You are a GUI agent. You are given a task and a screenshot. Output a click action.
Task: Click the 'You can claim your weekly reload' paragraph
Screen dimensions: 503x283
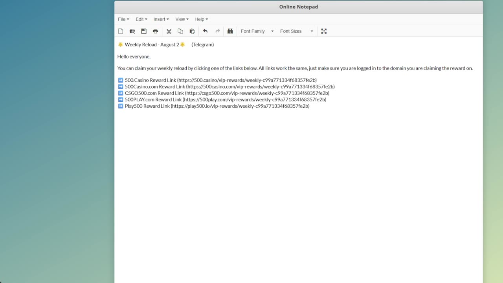pos(295,68)
